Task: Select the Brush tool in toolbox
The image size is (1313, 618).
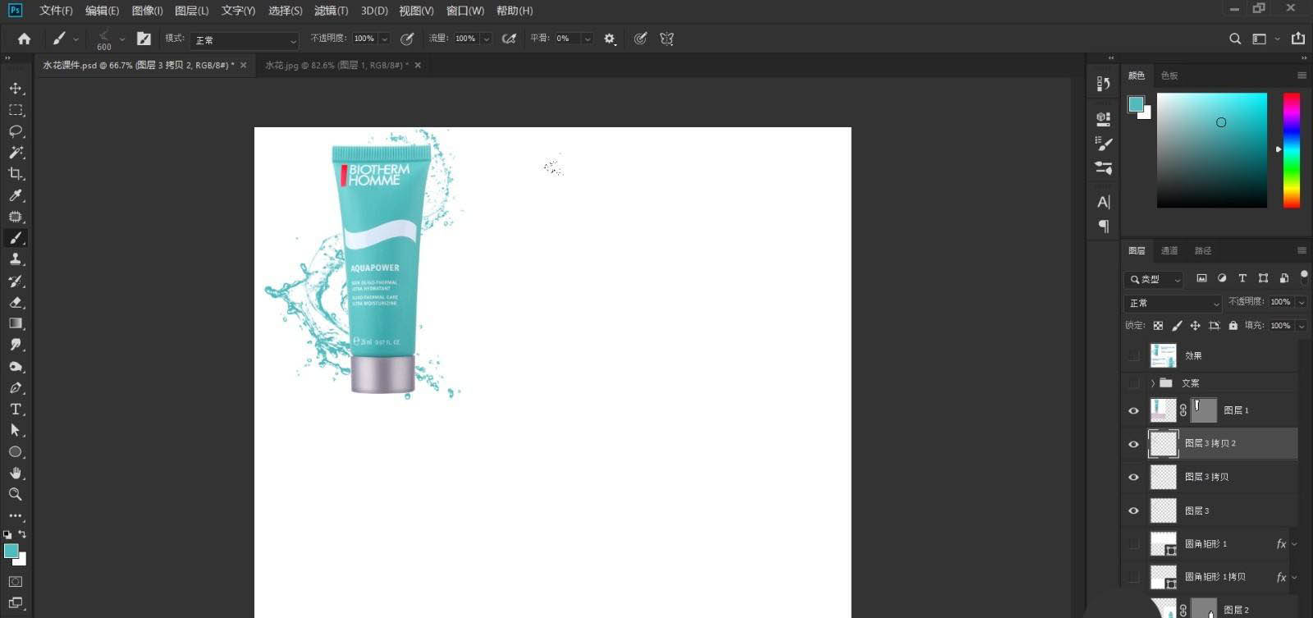Action: pyautogui.click(x=16, y=238)
